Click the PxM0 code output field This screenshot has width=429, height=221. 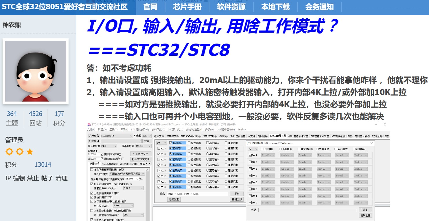(198, 194)
